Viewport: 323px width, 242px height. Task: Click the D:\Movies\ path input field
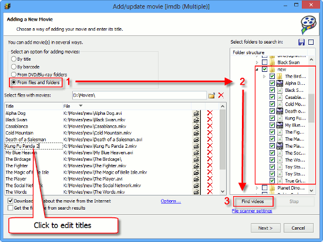click(139, 95)
